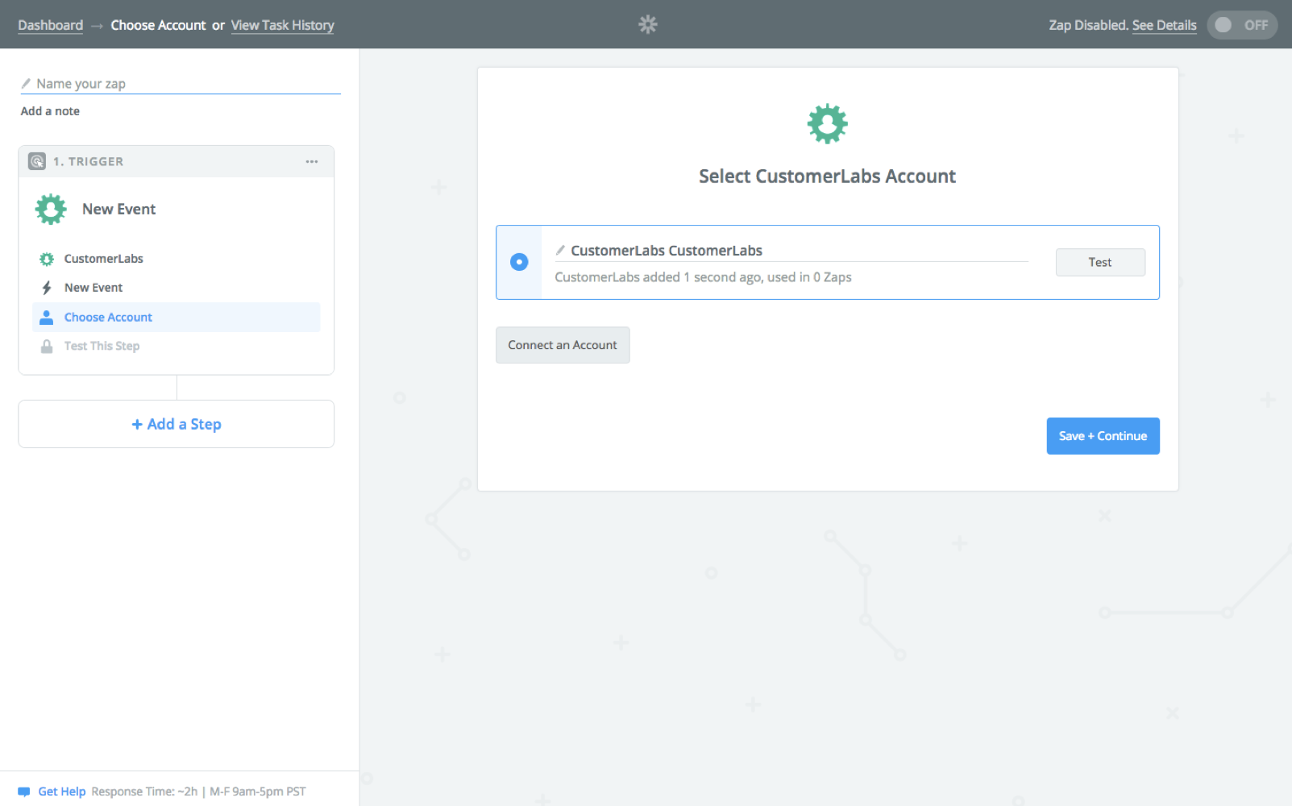Click Connect an Account

click(562, 345)
